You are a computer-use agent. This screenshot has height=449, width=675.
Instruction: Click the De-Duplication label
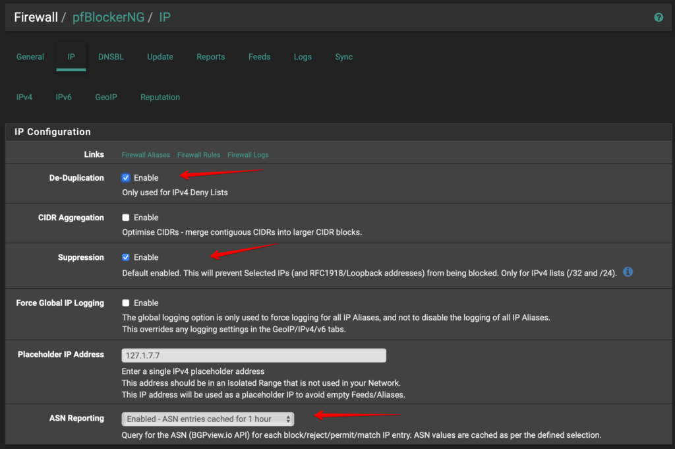pyautogui.click(x=76, y=178)
